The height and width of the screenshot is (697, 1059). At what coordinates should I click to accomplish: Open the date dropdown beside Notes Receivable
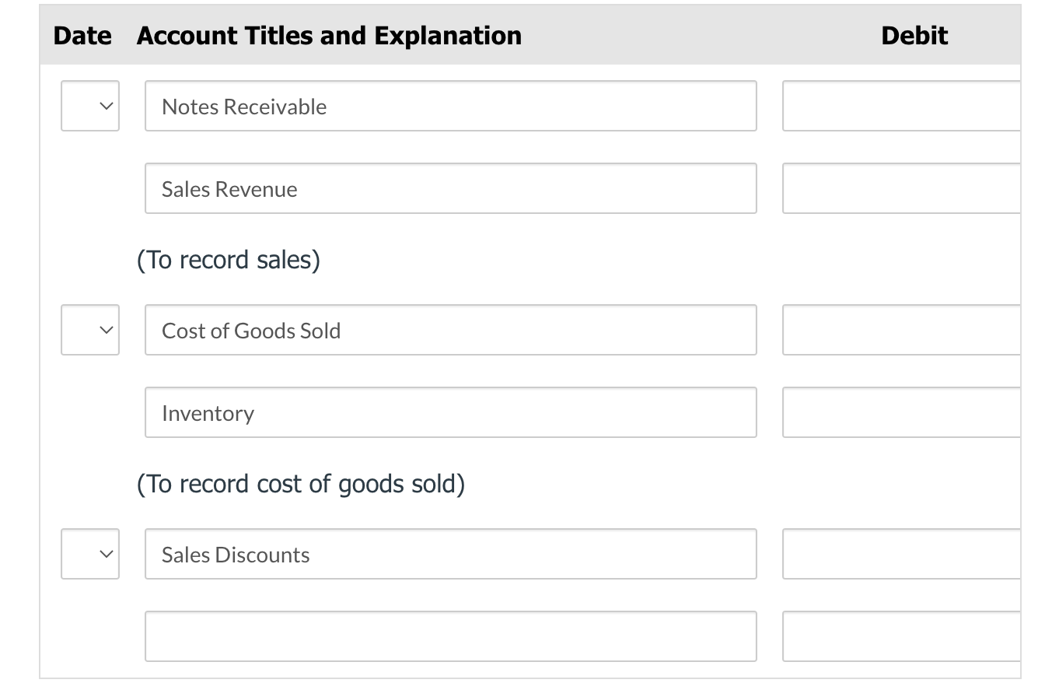click(90, 106)
